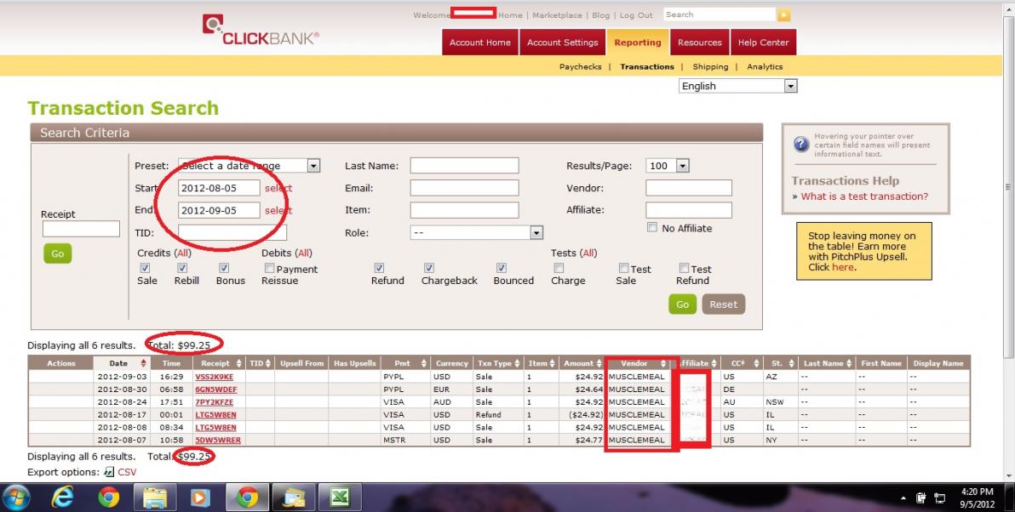
Task: Click the orange search submit arrow
Action: [x=783, y=14]
